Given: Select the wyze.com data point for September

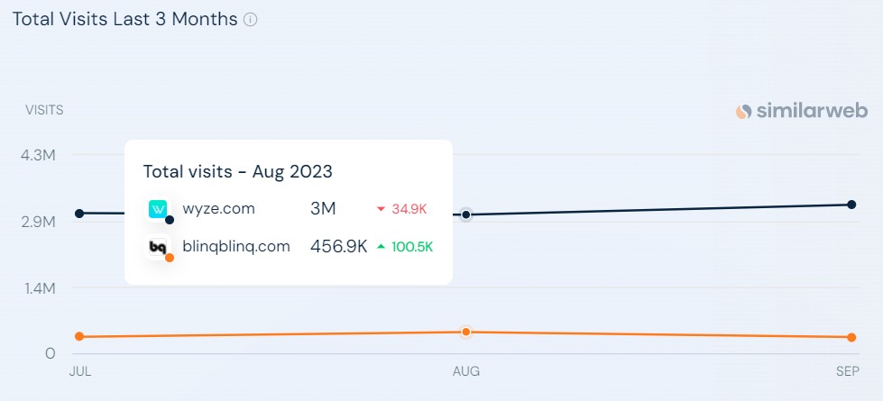Looking at the screenshot, I should point(851,205).
